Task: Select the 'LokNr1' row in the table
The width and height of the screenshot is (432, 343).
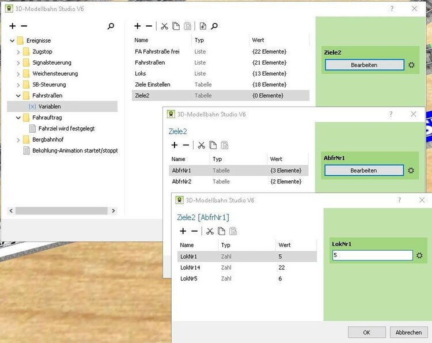Action: 247,257
